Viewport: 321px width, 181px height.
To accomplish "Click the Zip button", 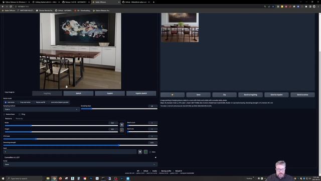I will tap(224, 95).
